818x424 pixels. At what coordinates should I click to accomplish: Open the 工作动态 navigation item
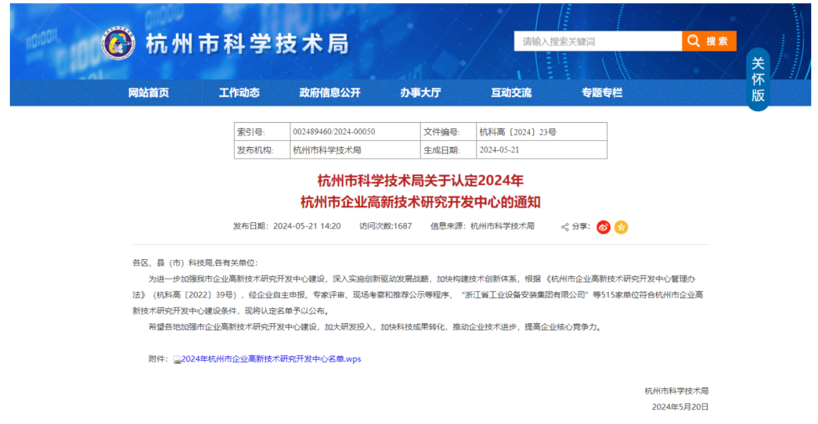239,93
